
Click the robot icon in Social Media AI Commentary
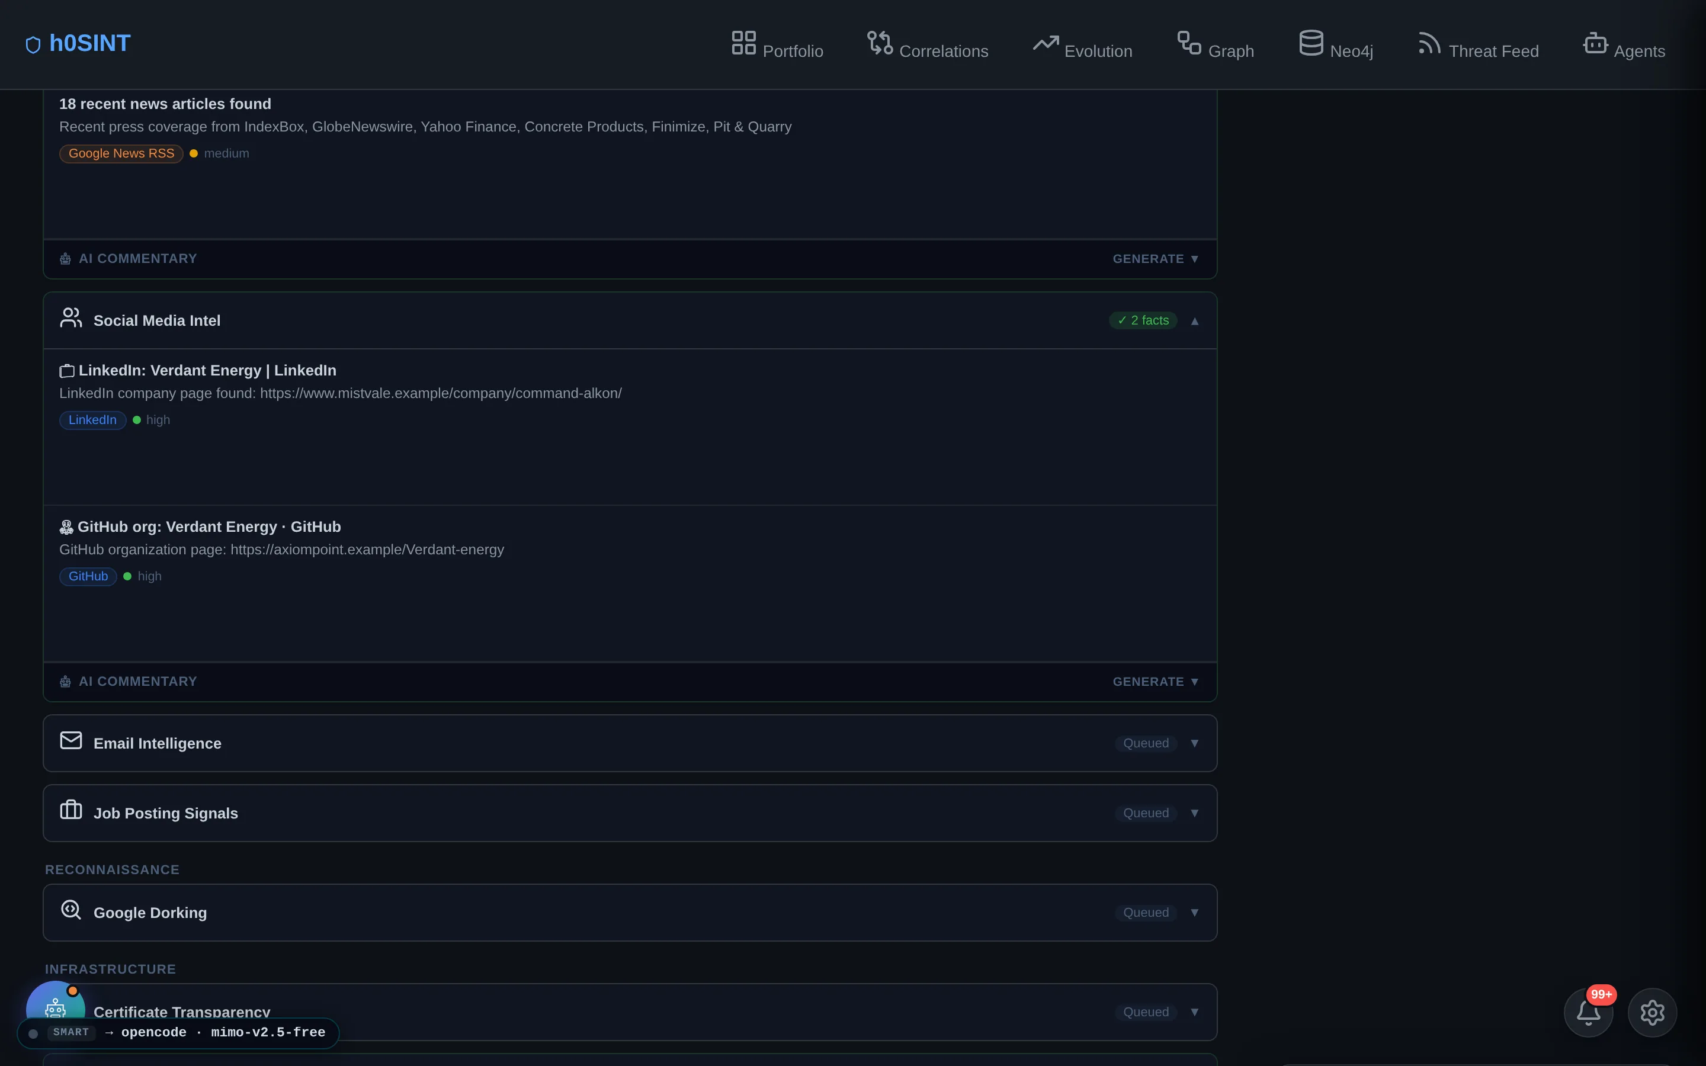pyautogui.click(x=66, y=682)
